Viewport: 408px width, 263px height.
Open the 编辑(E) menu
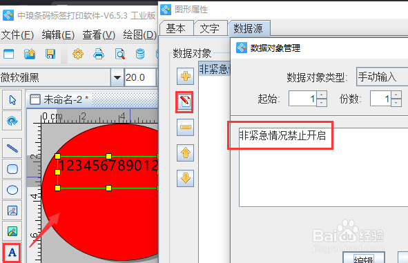pyautogui.click(x=58, y=35)
